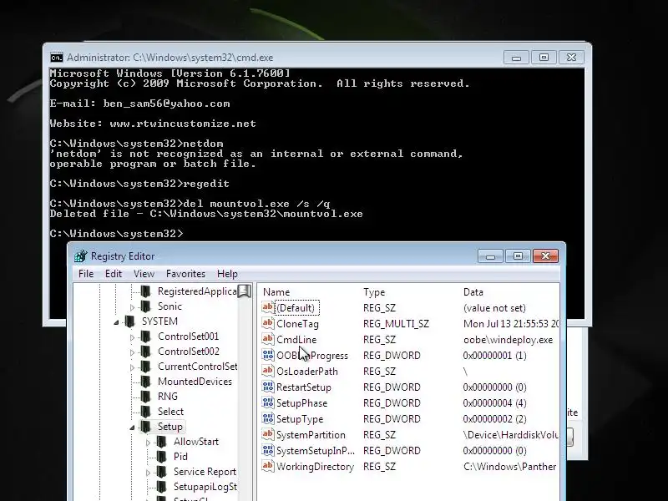
Task: Select the Pid subkey label
Action: (180, 457)
